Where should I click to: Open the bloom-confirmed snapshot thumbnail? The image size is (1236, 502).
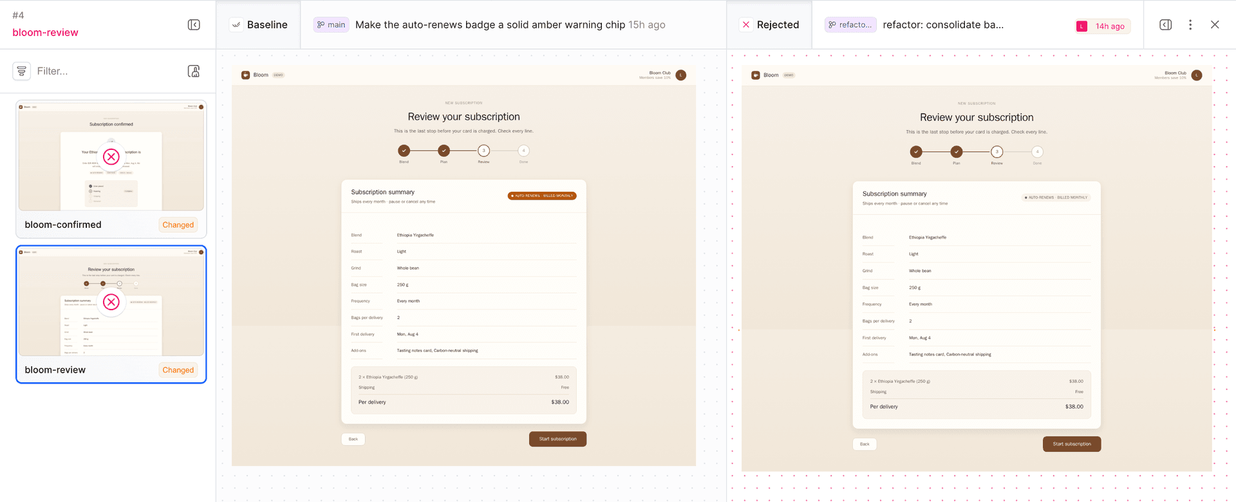(x=111, y=155)
